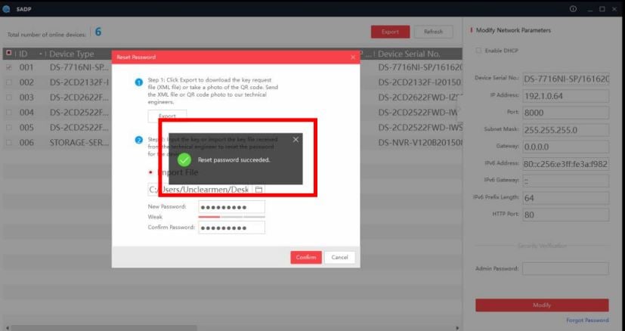The image size is (625, 331).
Task: Close the 'Reset password succeeded' notification
Action: pos(295,139)
